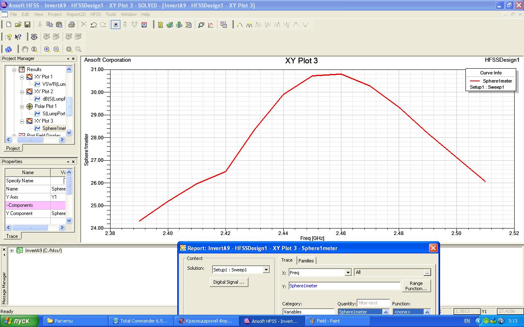Collapse the Results tree node
The width and height of the screenshot is (524, 327).
(14, 69)
